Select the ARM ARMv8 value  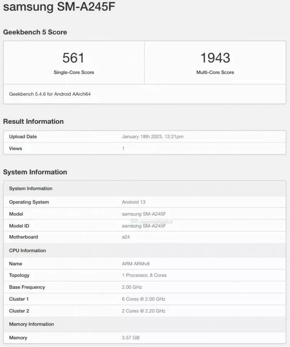click(136, 264)
